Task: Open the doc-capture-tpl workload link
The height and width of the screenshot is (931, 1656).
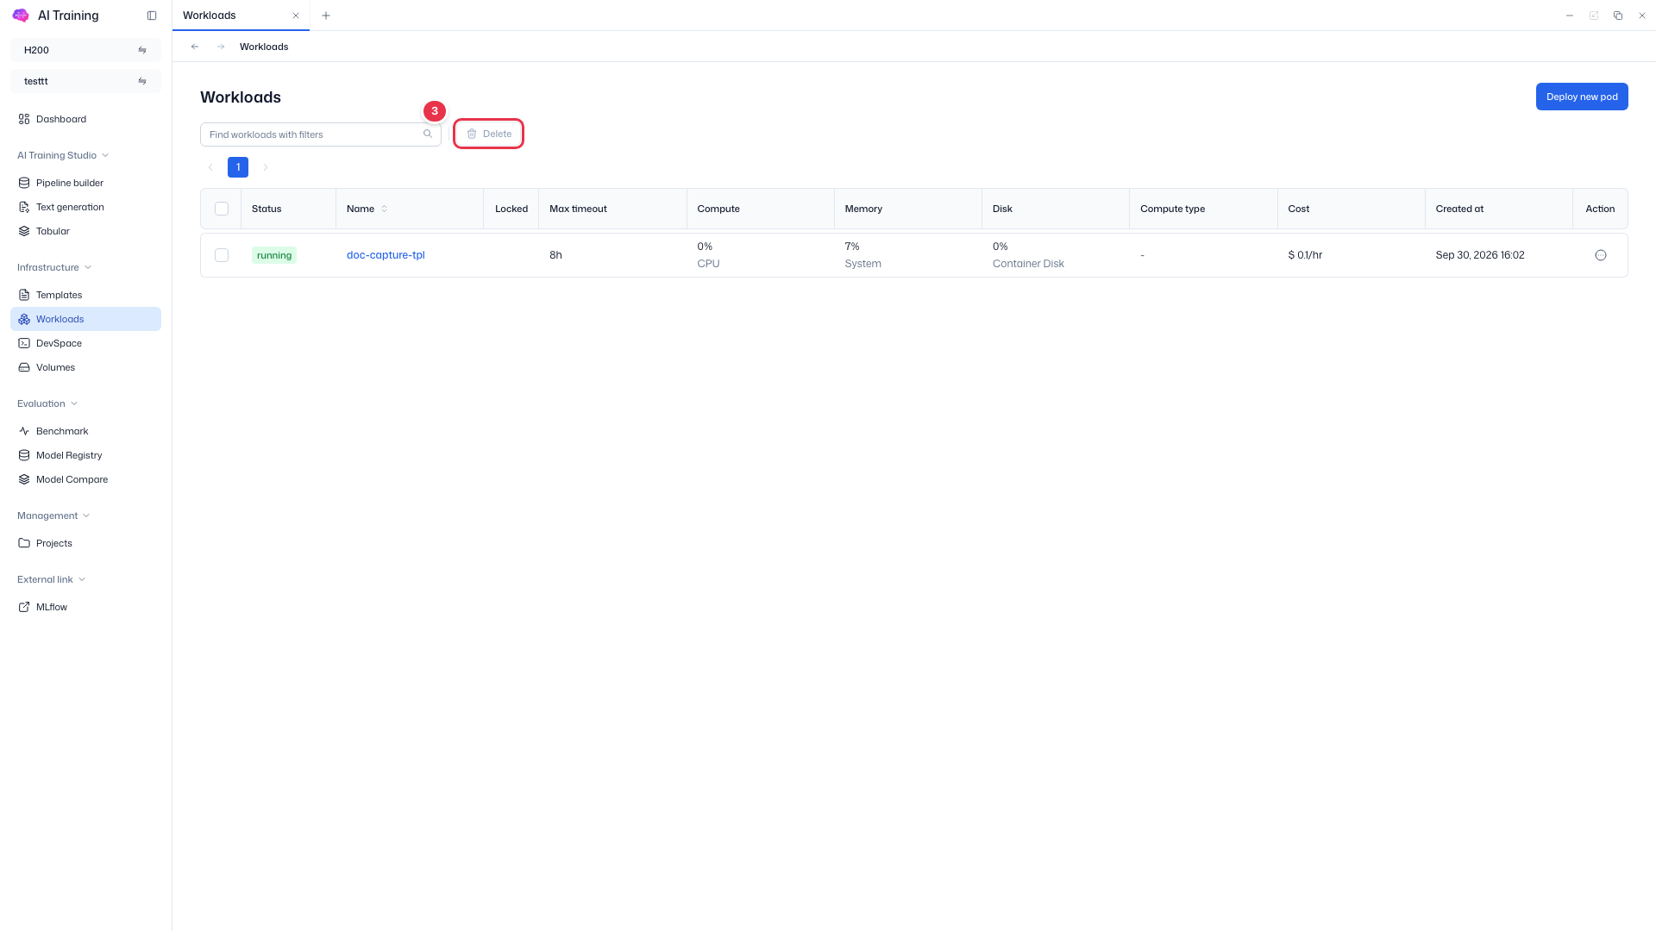Action: pos(386,255)
